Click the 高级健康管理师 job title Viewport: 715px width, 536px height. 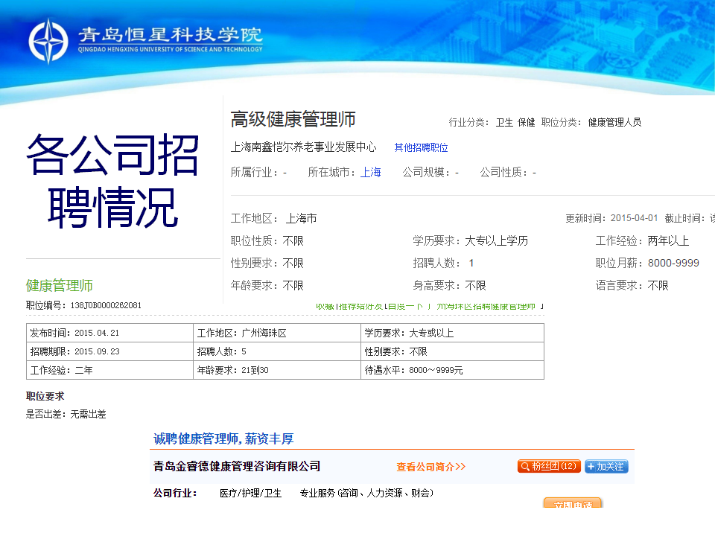click(293, 119)
